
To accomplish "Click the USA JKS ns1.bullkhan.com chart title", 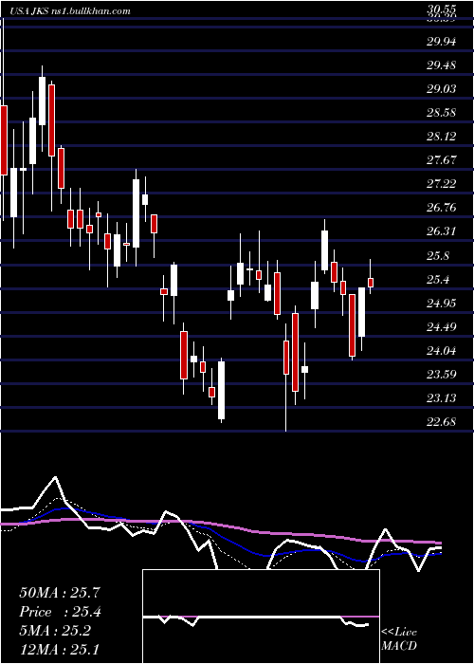I will (69, 11).
